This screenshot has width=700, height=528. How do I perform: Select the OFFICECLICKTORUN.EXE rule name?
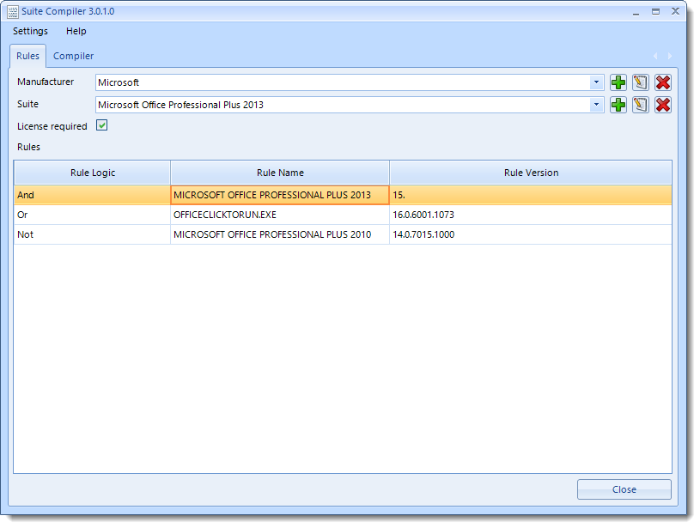pyautogui.click(x=280, y=215)
